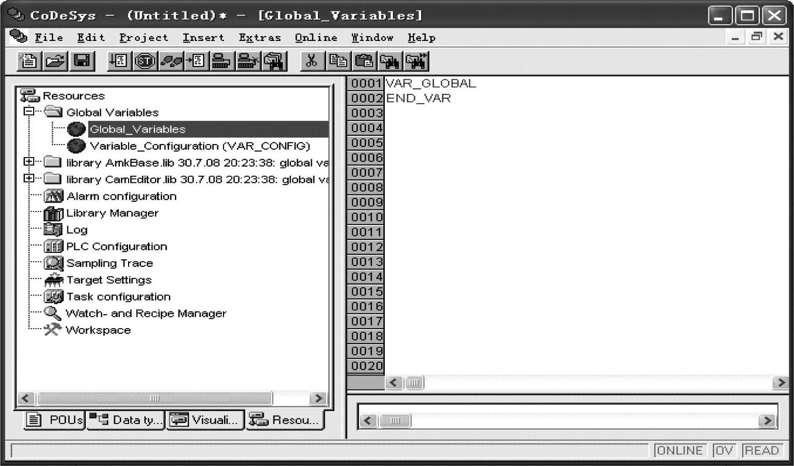Expand the library AmkBase.lib node
The image size is (794, 466).
[29, 161]
